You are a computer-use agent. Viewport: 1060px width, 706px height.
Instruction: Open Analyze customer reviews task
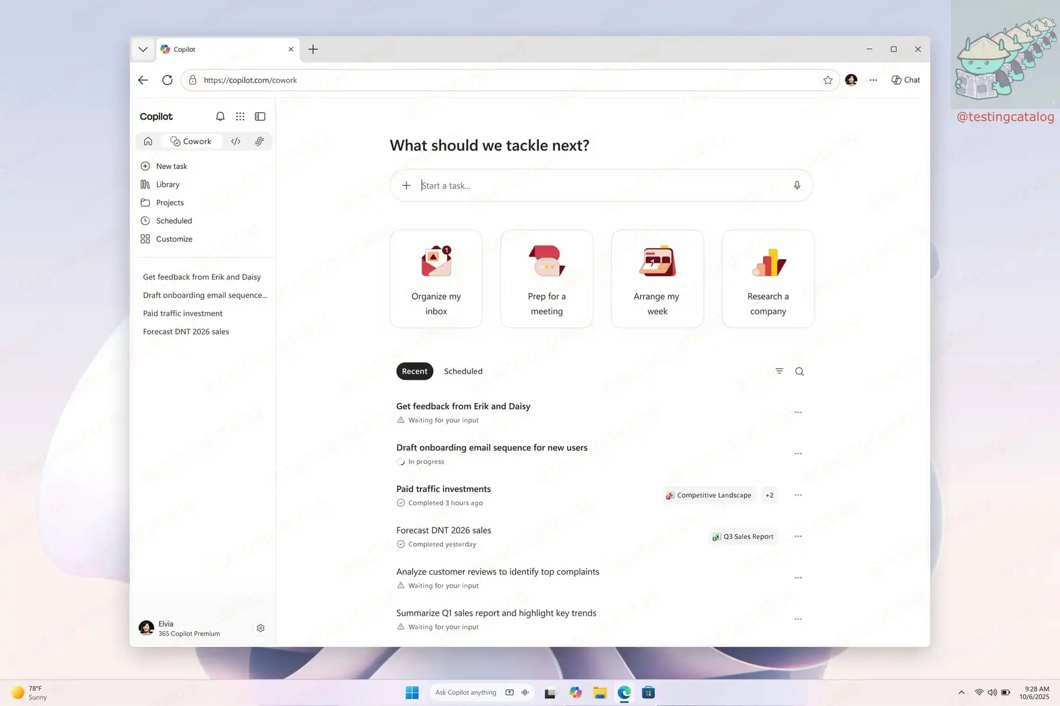pyautogui.click(x=498, y=571)
